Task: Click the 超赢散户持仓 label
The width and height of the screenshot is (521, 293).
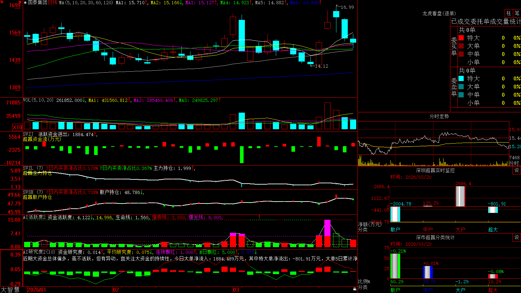Action: [37, 197]
